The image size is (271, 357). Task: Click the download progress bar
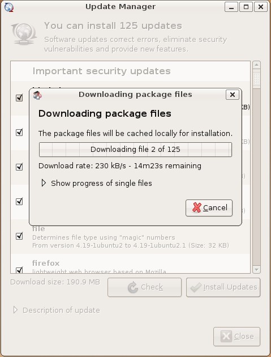136,150
